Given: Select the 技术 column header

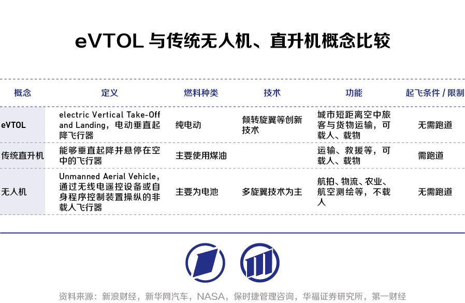Looking at the screenshot, I should click(272, 93).
